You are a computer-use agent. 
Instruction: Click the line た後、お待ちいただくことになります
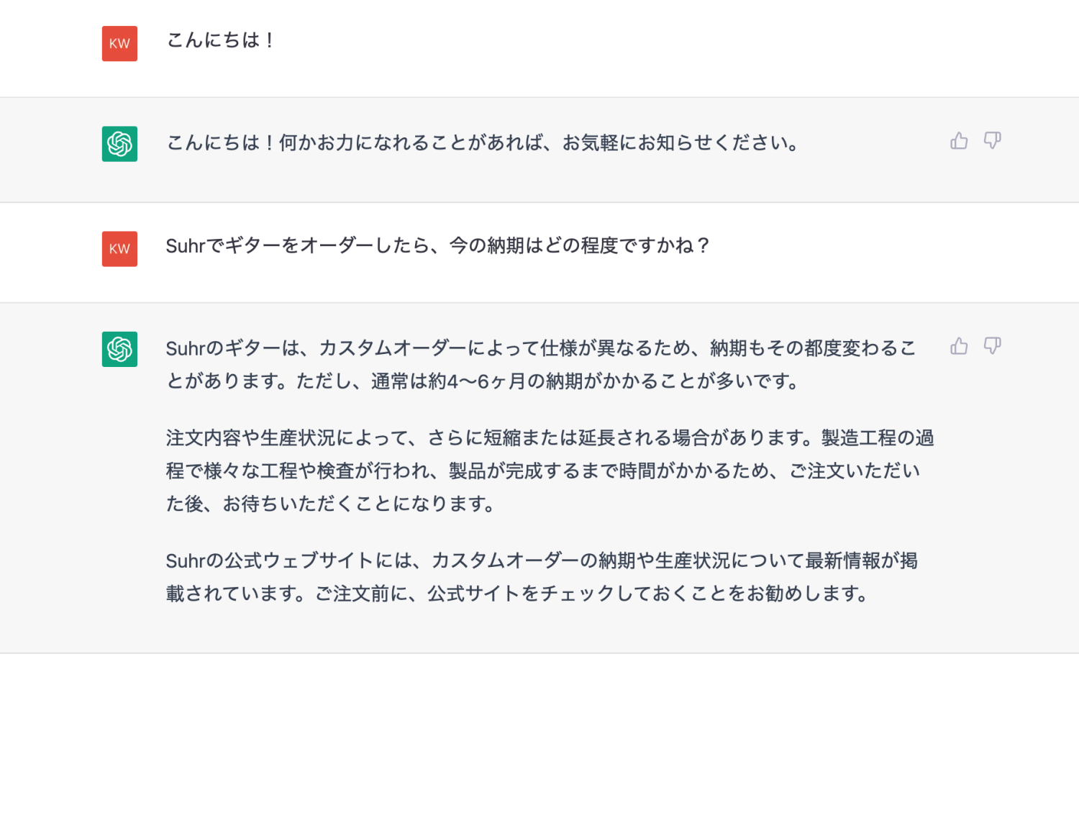(331, 504)
